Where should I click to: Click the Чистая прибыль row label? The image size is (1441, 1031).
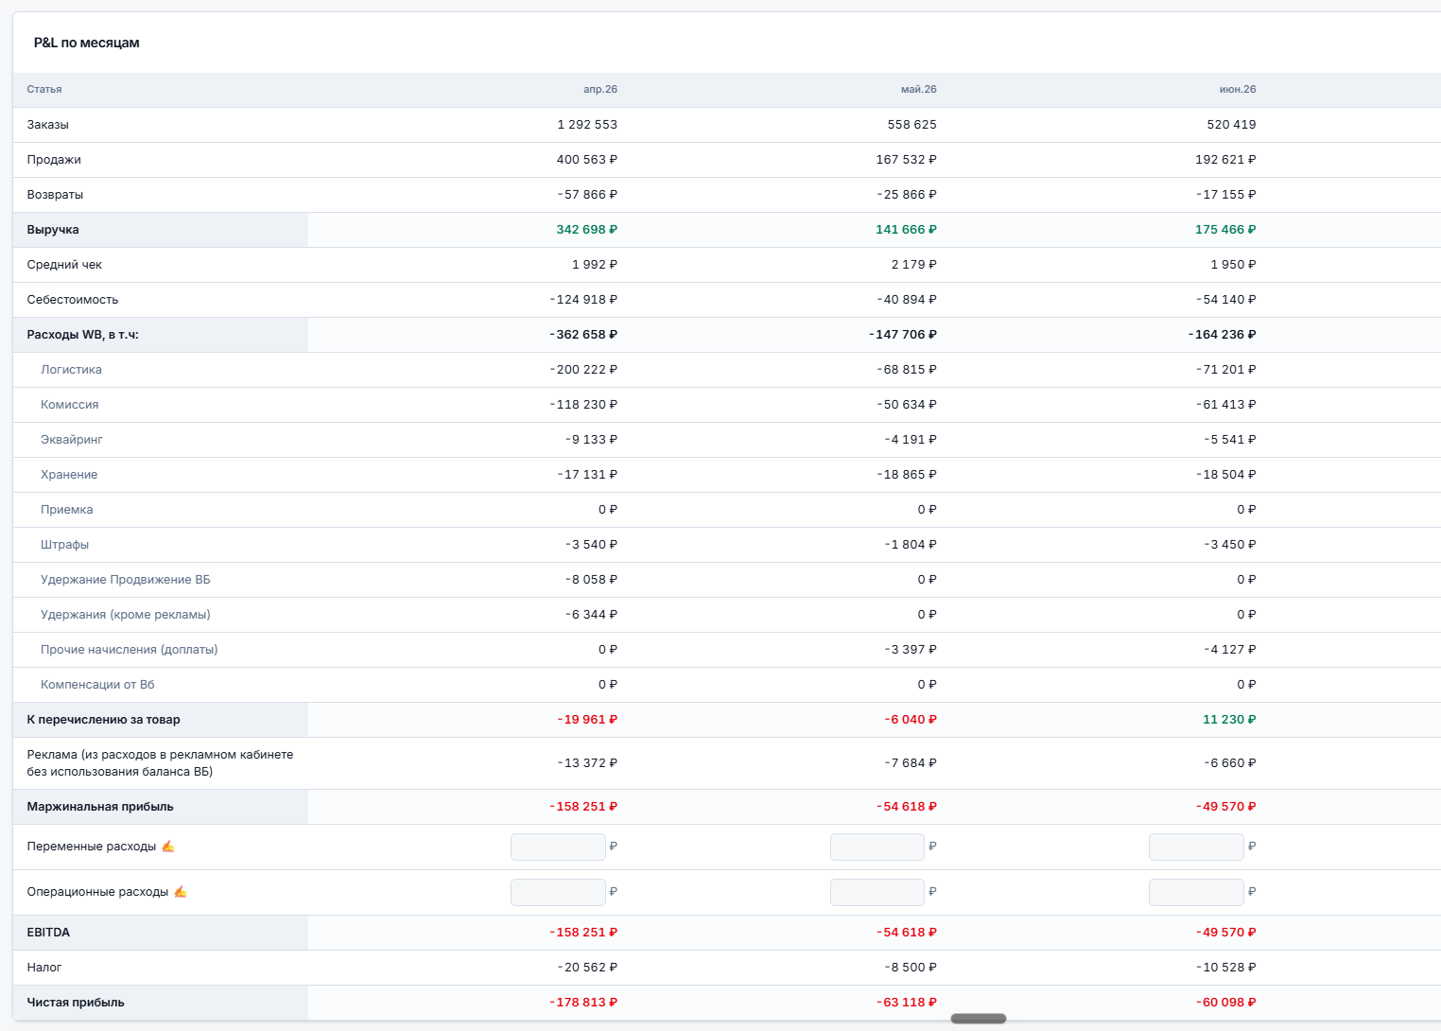76,1003
